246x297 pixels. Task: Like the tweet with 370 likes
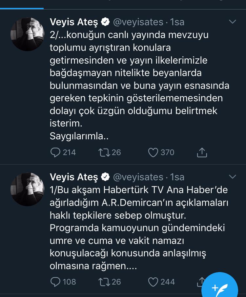coord(153,152)
